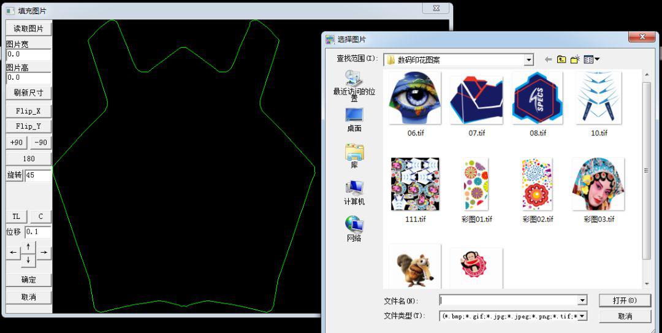Flip the image with Flip_Y
Viewport: 662px width, 333px height.
pos(29,126)
